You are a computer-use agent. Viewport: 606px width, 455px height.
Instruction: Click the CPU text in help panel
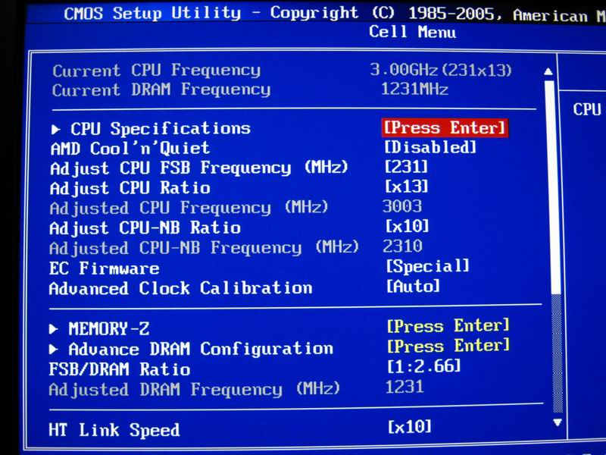pos(587,109)
